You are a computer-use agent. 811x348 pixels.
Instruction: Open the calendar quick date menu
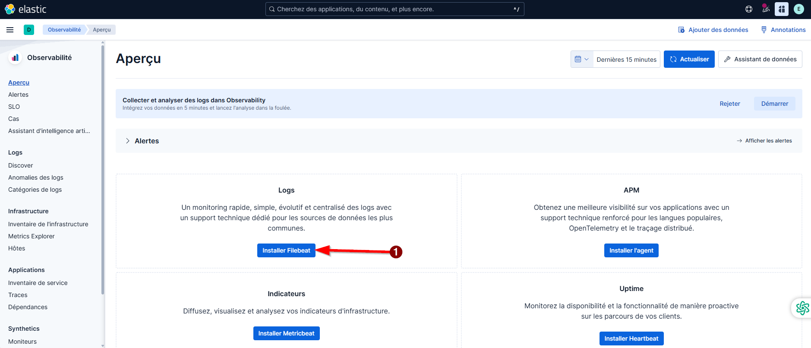581,59
